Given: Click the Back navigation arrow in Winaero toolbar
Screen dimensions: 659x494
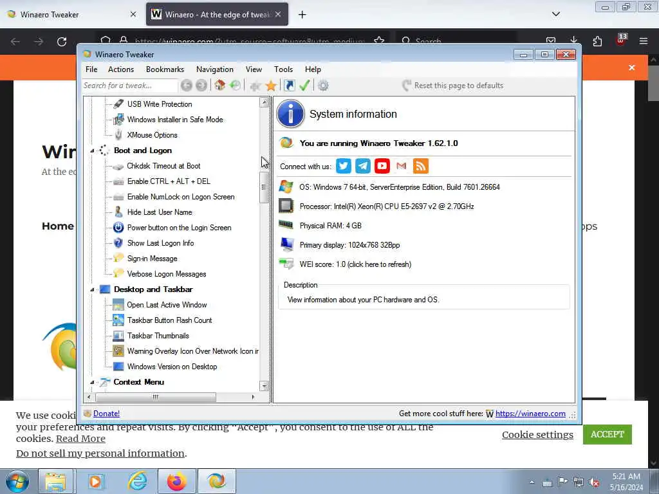Looking at the screenshot, I should pyautogui.click(x=186, y=86).
